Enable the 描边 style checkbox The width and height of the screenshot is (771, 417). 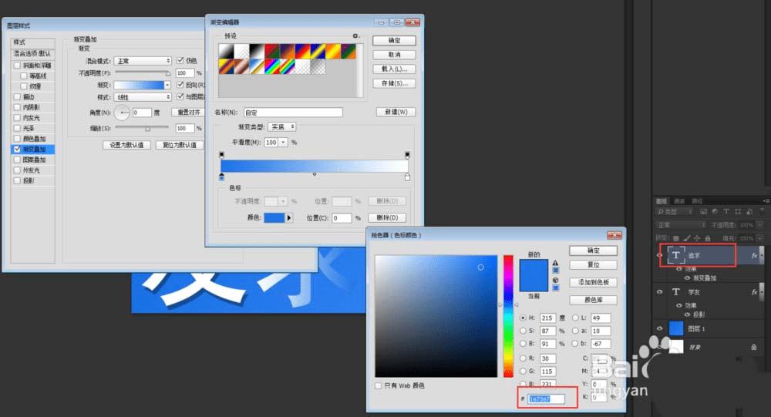[17, 97]
